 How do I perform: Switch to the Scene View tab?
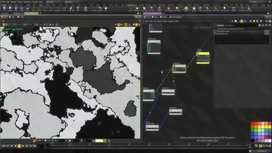[x=17, y=13]
